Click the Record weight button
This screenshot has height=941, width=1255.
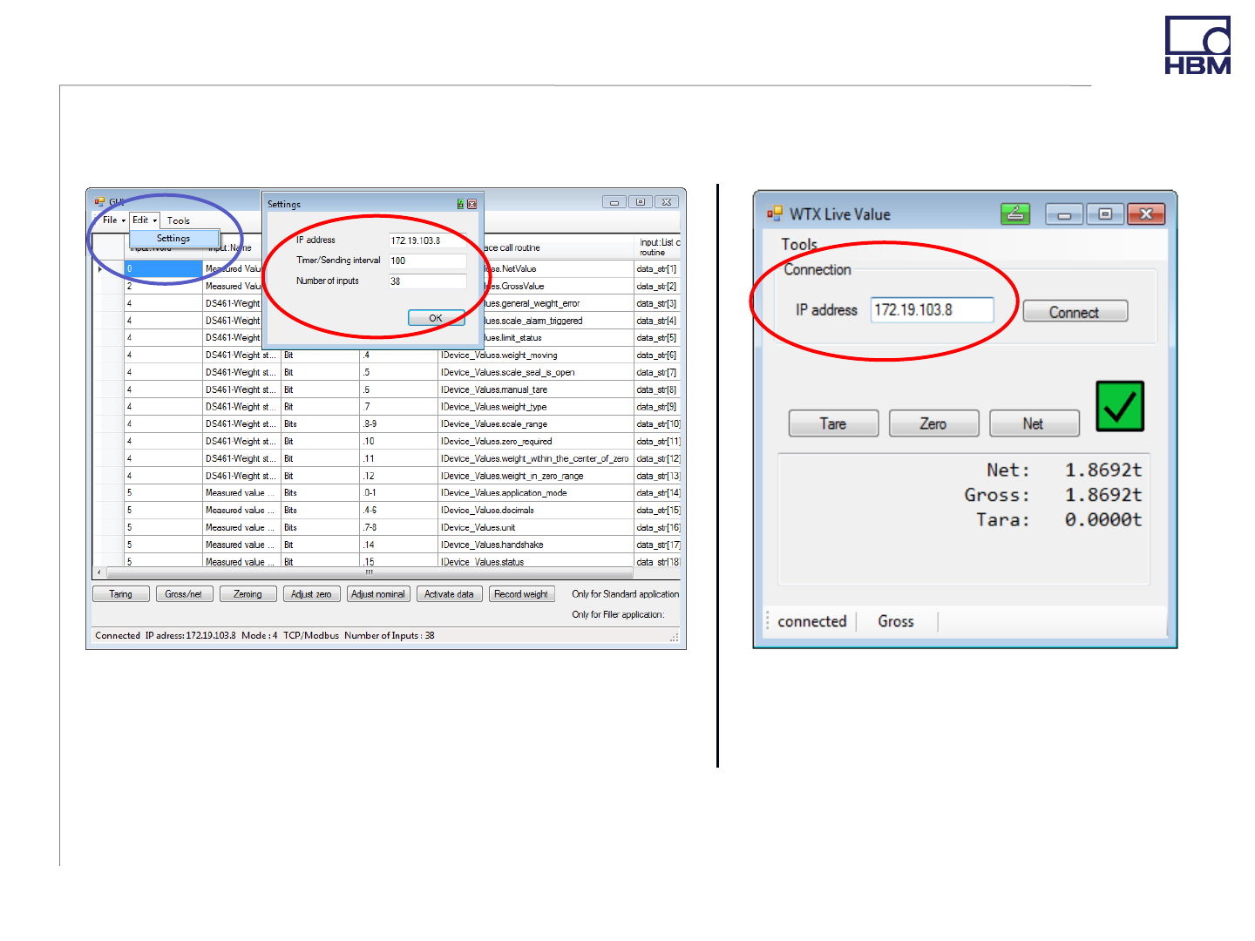[x=521, y=594]
